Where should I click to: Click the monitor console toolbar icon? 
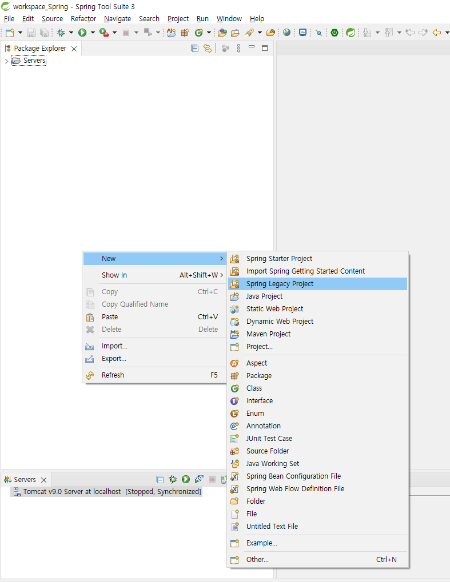(303, 33)
